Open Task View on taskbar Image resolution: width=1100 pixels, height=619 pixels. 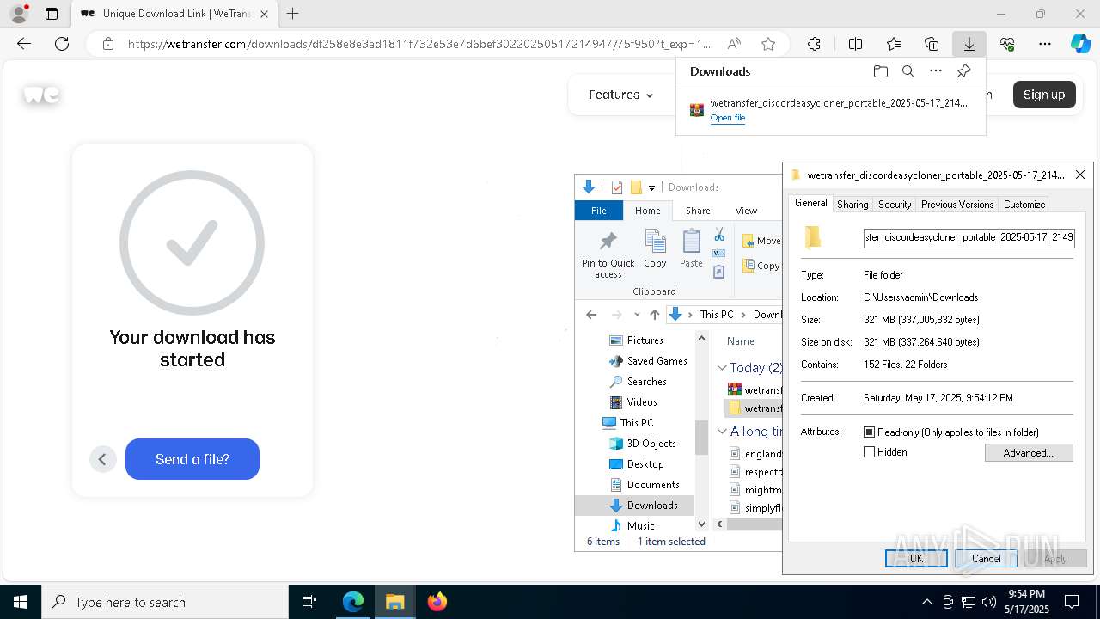[x=309, y=602]
